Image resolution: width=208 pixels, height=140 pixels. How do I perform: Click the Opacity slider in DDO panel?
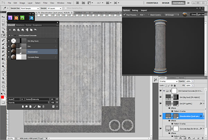pos(28,102)
